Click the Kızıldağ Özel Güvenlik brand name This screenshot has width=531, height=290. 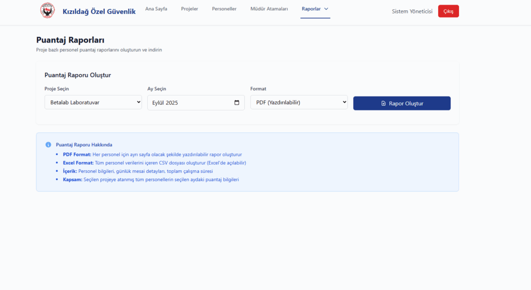point(99,11)
